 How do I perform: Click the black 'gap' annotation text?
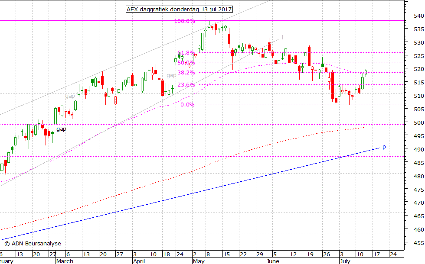coord(61,129)
